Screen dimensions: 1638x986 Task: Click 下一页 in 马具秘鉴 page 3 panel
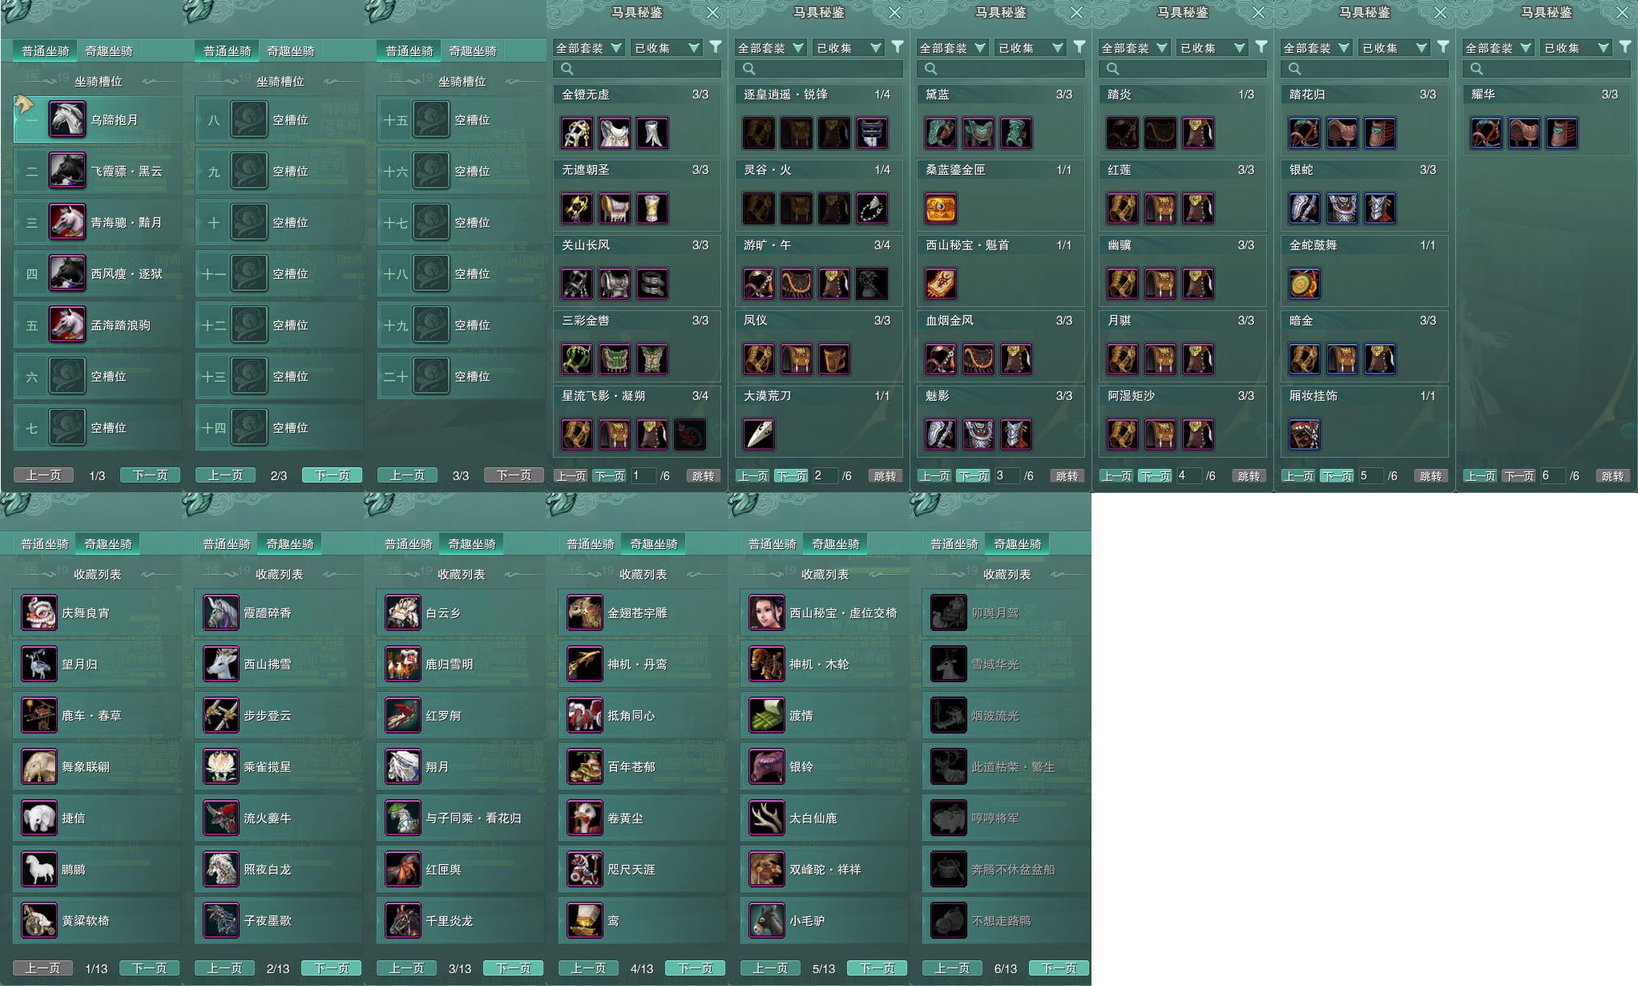pyautogui.click(x=973, y=476)
